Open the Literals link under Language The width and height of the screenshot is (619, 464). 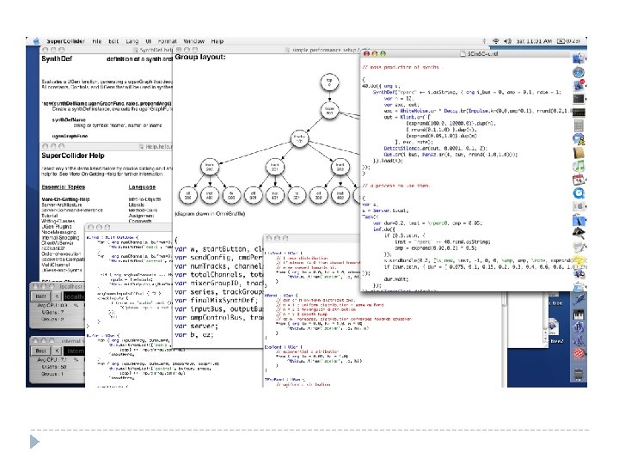[x=136, y=205]
